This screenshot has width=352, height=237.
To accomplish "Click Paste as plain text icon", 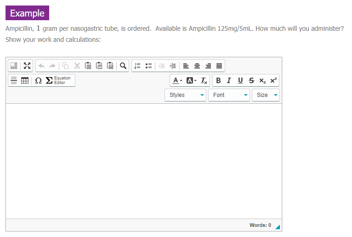I will [99, 66].
